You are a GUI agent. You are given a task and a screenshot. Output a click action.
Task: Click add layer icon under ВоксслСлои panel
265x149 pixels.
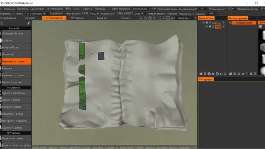click(x=201, y=74)
